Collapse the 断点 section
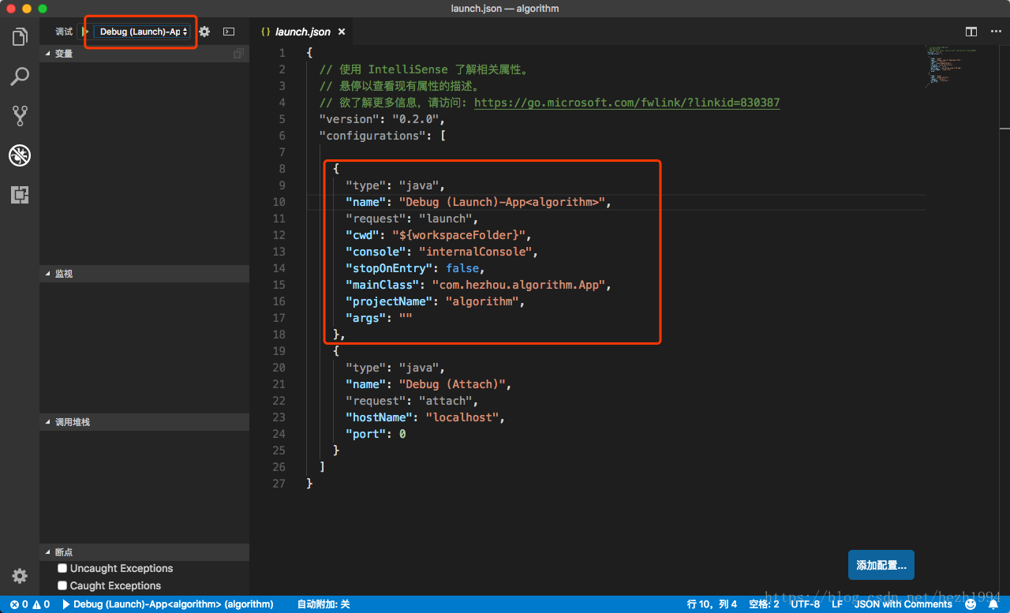1010x613 pixels. (x=144, y=552)
